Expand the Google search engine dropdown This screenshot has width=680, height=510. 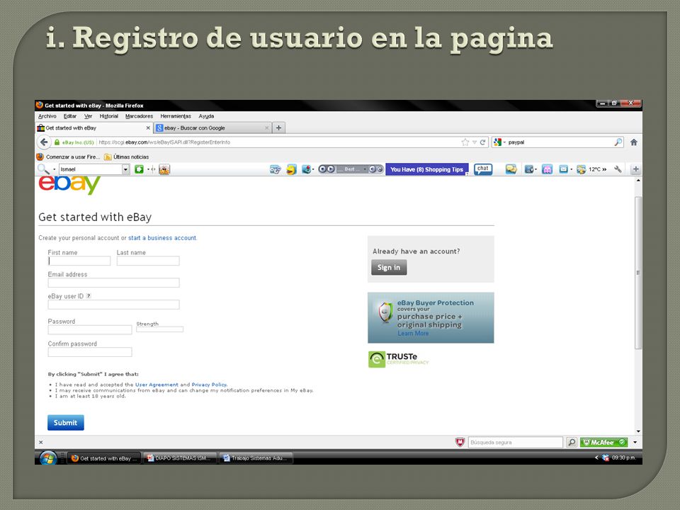504,142
